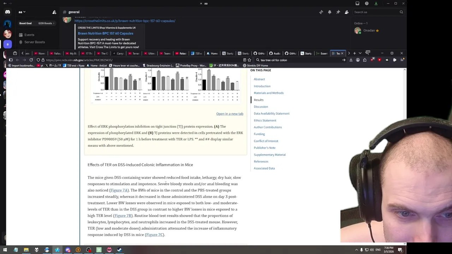452x254 pixels.
Task: Click Open in a new tab link
Action: coord(230,114)
